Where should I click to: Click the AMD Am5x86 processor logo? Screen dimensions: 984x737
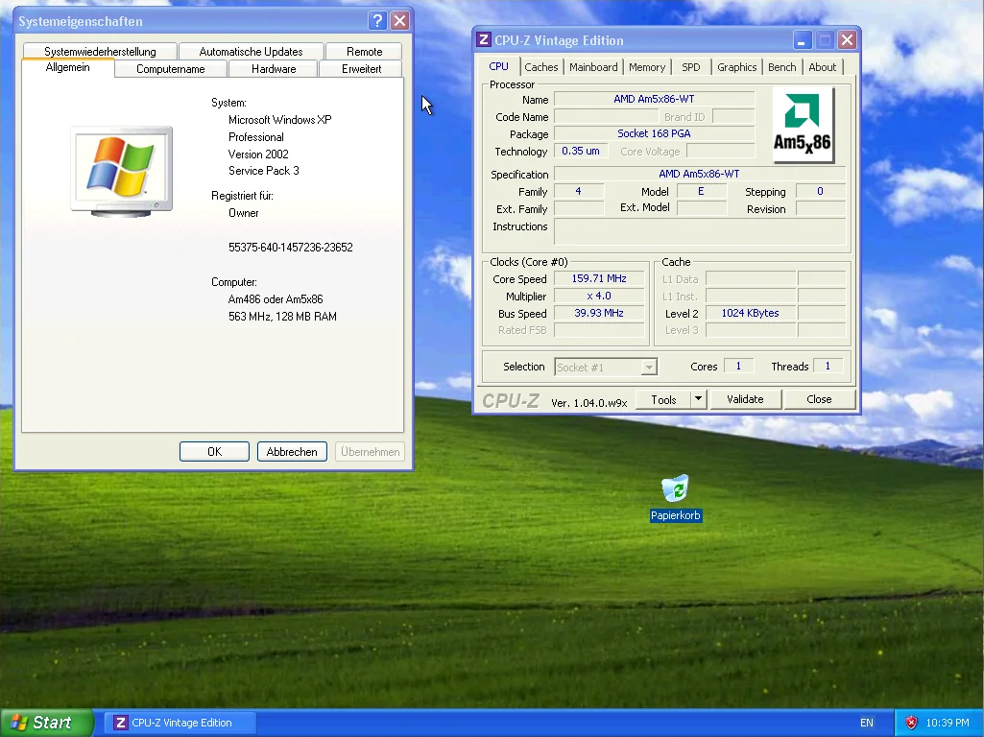[x=804, y=125]
